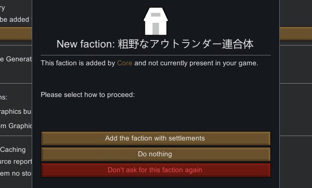Select the cut-off 'em no sto' setting
Viewport: 312px width, 188px height.
15,174
